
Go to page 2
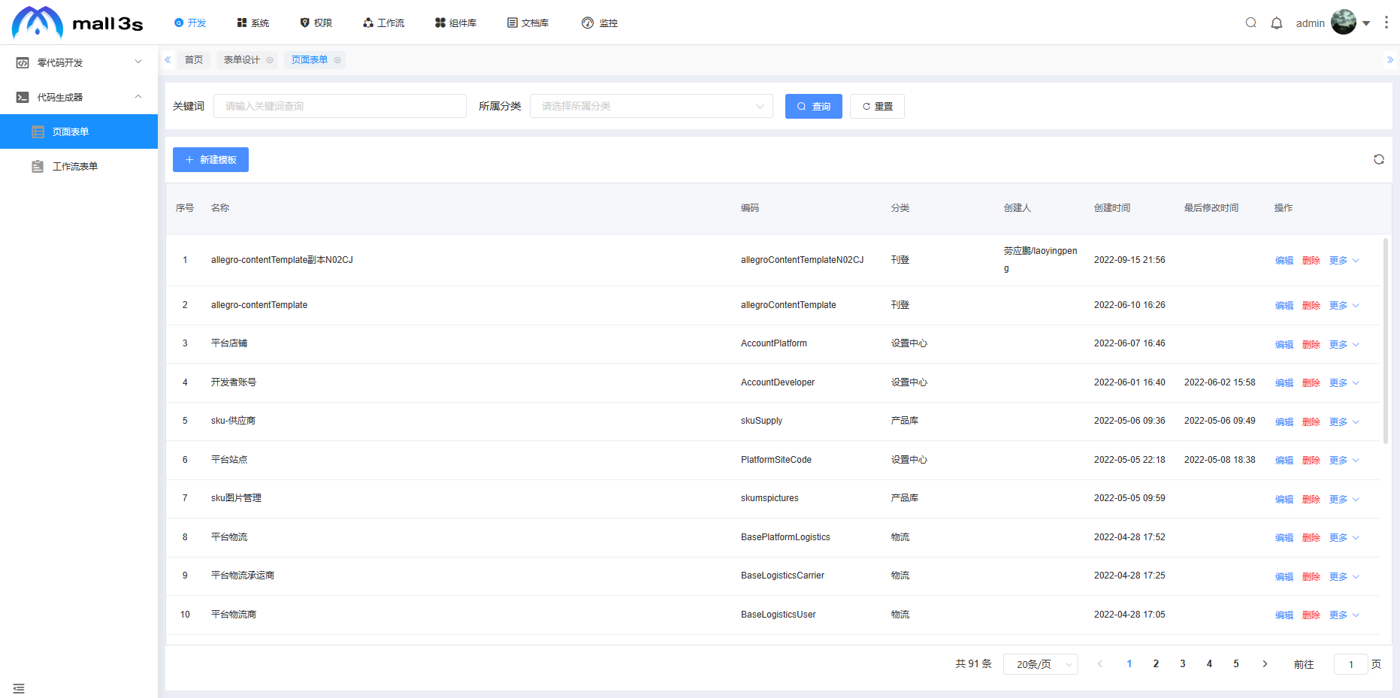pyautogui.click(x=1156, y=664)
